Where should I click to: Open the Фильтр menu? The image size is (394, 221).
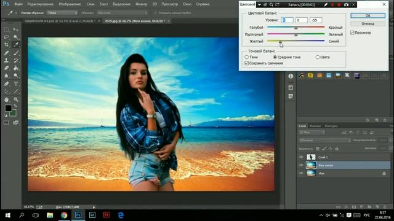click(x=141, y=4)
